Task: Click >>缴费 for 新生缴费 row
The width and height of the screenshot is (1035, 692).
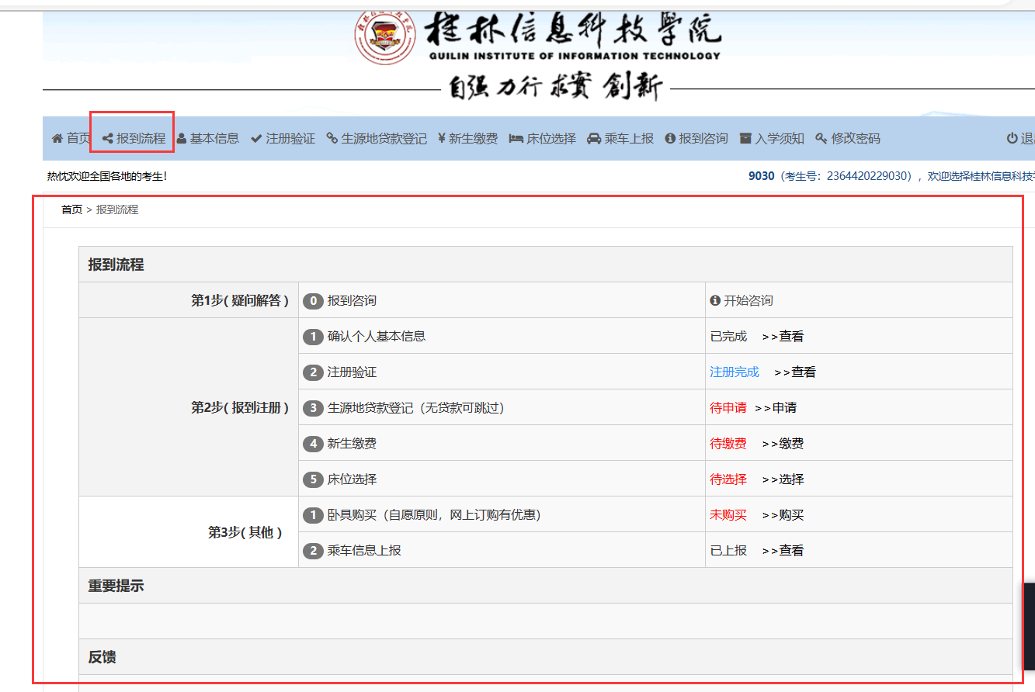Action: click(783, 444)
